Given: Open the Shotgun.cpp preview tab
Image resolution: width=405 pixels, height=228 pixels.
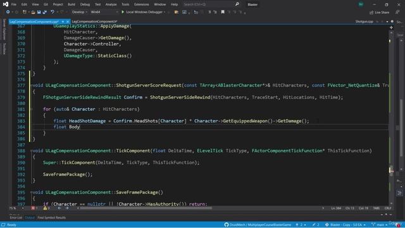Looking at the screenshot, I should click(364, 22).
